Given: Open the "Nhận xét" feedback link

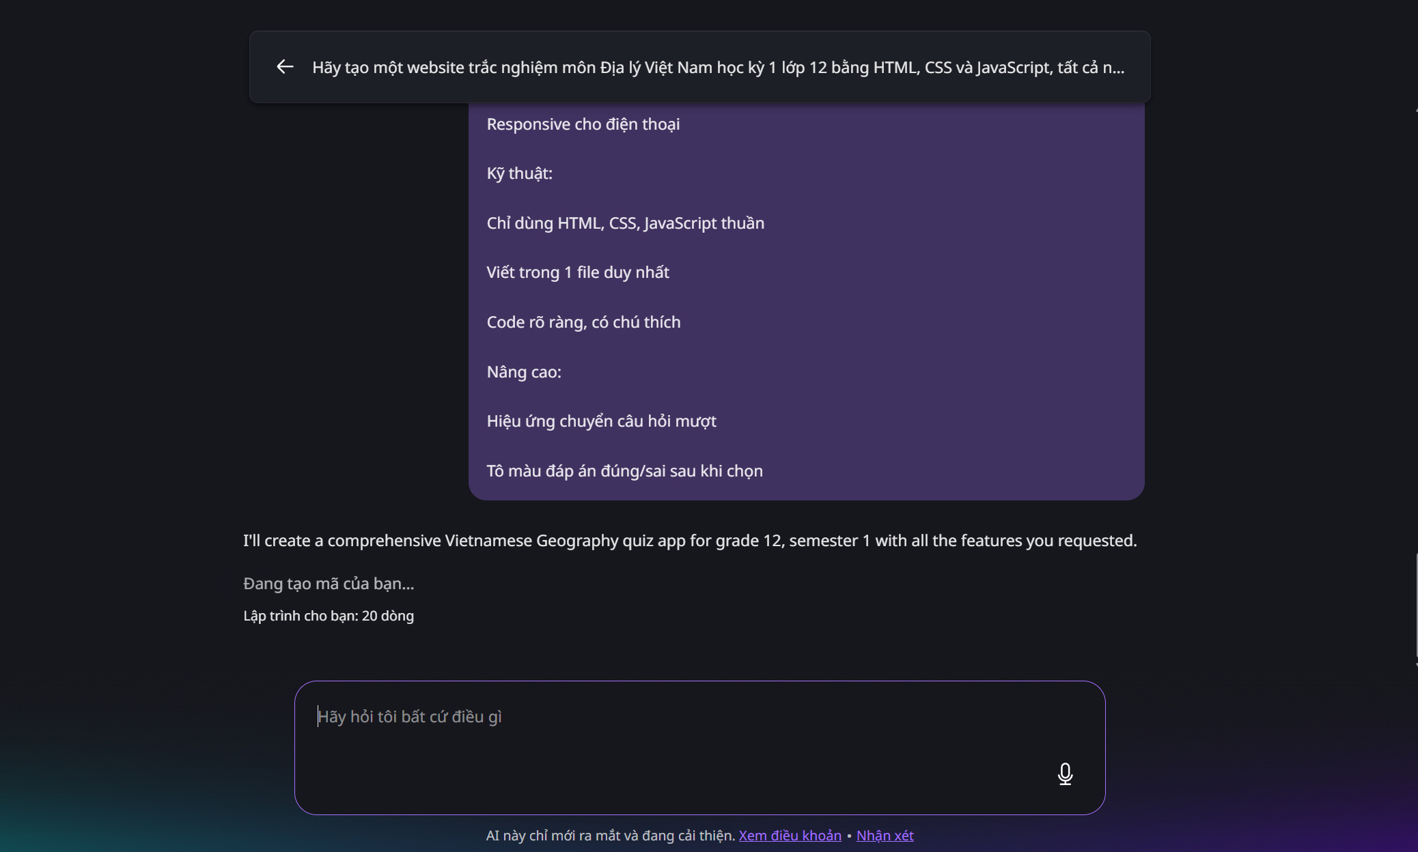Looking at the screenshot, I should (x=885, y=836).
